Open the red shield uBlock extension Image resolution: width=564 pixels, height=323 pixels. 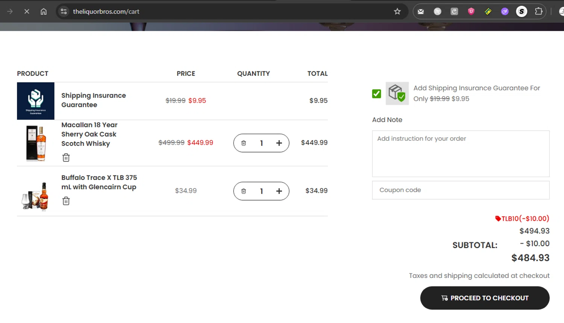click(471, 12)
